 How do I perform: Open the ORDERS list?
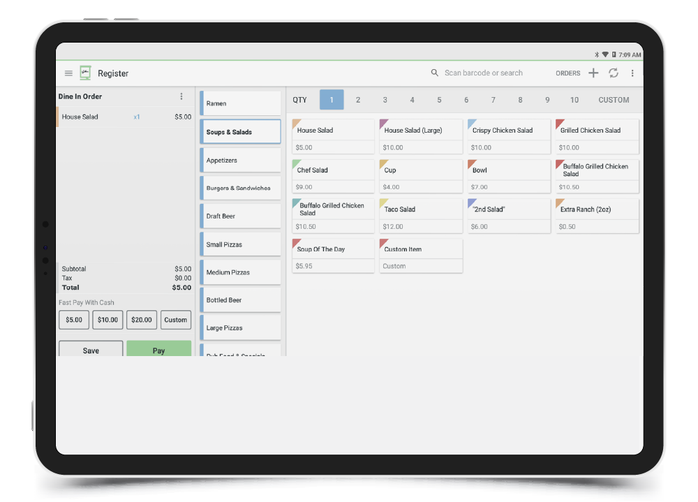[567, 73]
